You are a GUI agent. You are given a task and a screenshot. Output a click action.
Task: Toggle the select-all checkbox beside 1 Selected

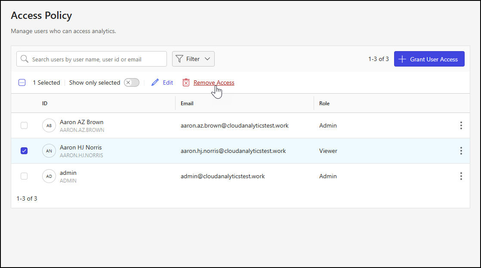coord(22,82)
